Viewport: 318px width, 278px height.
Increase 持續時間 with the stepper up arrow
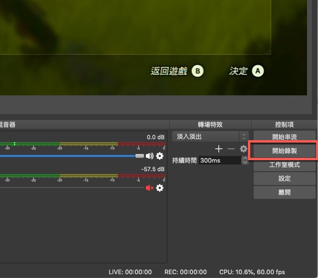[x=245, y=158]
